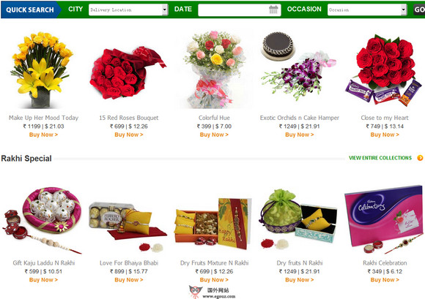Open the Love For Bhaiya Bhabi title

tap(129, 262)
